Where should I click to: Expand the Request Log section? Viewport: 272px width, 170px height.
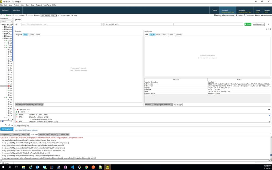(x=16, y=126)
